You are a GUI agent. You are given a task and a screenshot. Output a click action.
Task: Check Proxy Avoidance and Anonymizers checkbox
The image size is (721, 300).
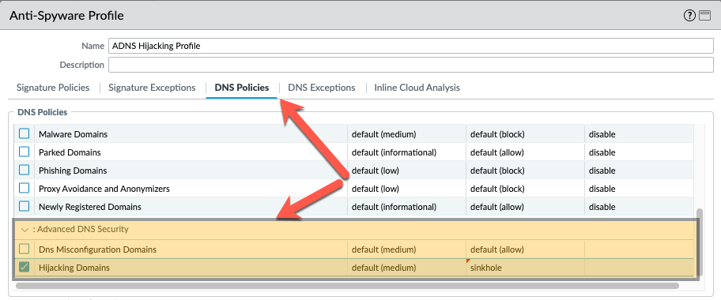(x=24, y=189)
